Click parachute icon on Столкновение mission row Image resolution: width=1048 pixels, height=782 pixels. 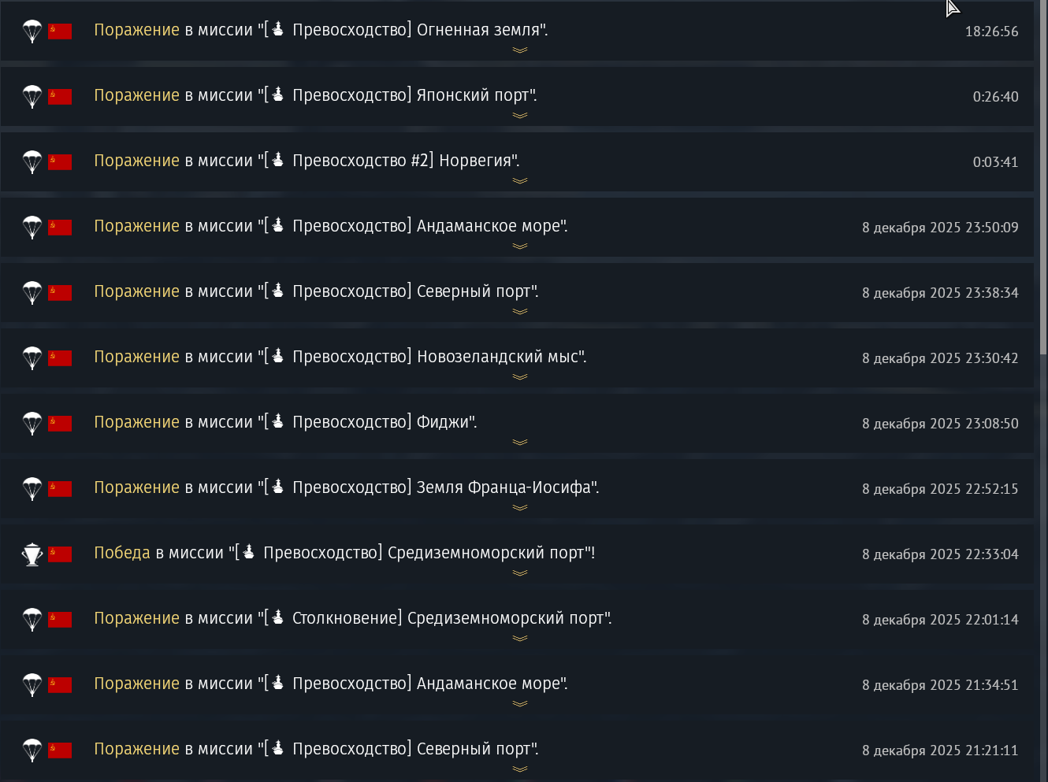32,620
